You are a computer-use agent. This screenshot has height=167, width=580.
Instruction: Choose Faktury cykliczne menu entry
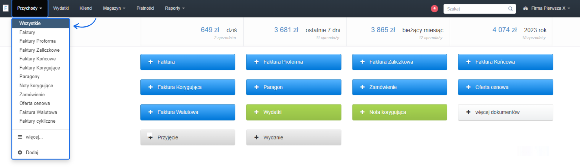pyautogui.click(x=38, y=121)
